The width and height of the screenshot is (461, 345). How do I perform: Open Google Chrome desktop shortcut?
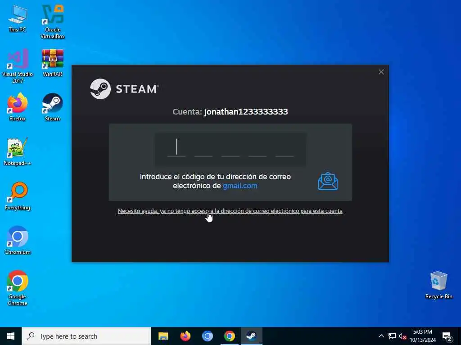point(18,288)
